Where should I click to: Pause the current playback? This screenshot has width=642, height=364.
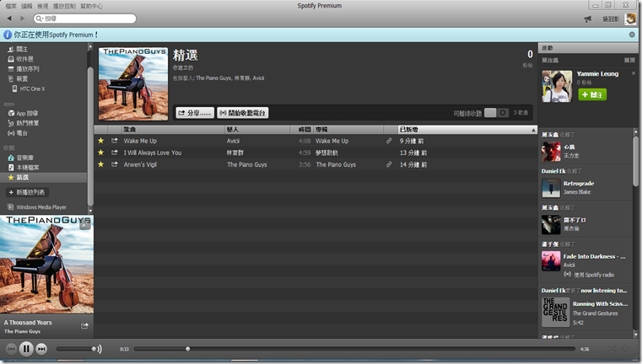26,349
